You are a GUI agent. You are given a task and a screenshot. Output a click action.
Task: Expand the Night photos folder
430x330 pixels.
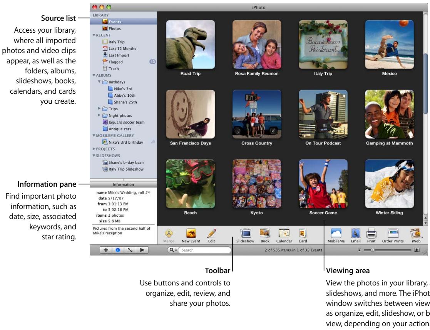point(99,115)
